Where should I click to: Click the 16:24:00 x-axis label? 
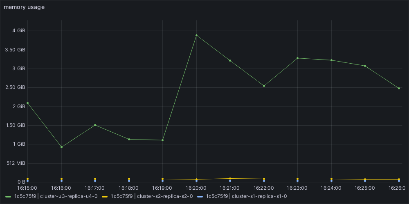[331, 188]
